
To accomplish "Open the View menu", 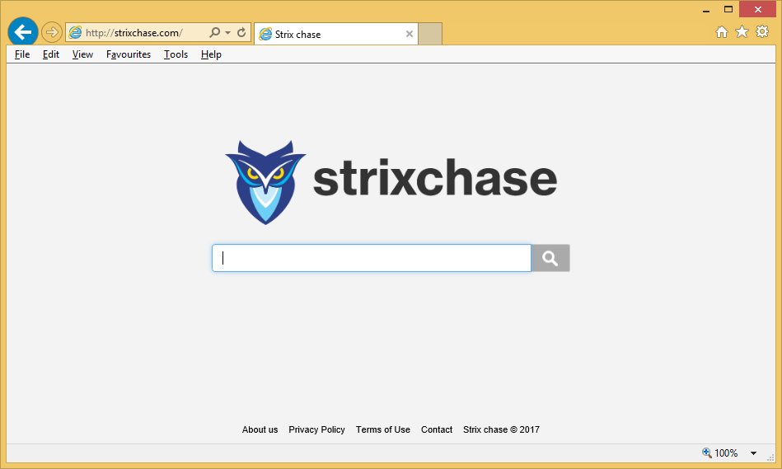I will tap(82, 54).
